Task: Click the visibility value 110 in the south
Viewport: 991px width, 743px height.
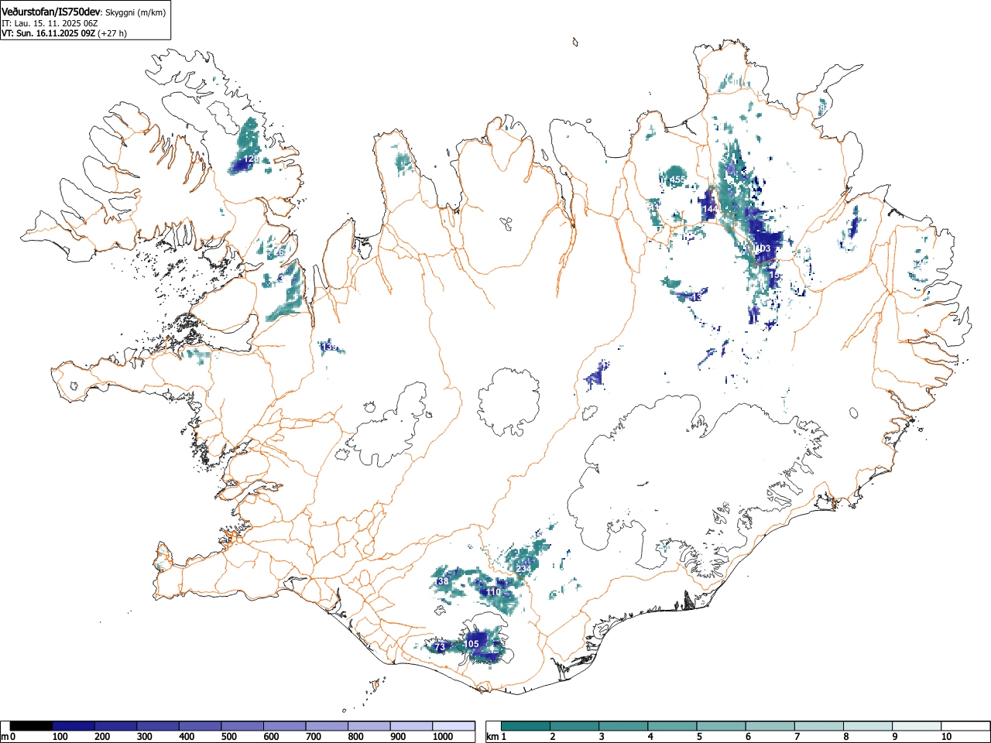Action: [493, 592]
